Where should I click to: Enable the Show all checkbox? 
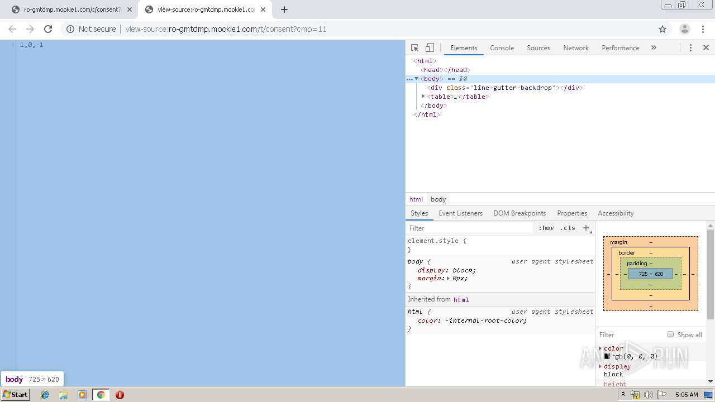(670, 334)
